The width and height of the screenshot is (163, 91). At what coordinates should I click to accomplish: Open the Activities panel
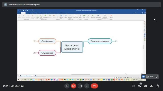coord(152,86)
